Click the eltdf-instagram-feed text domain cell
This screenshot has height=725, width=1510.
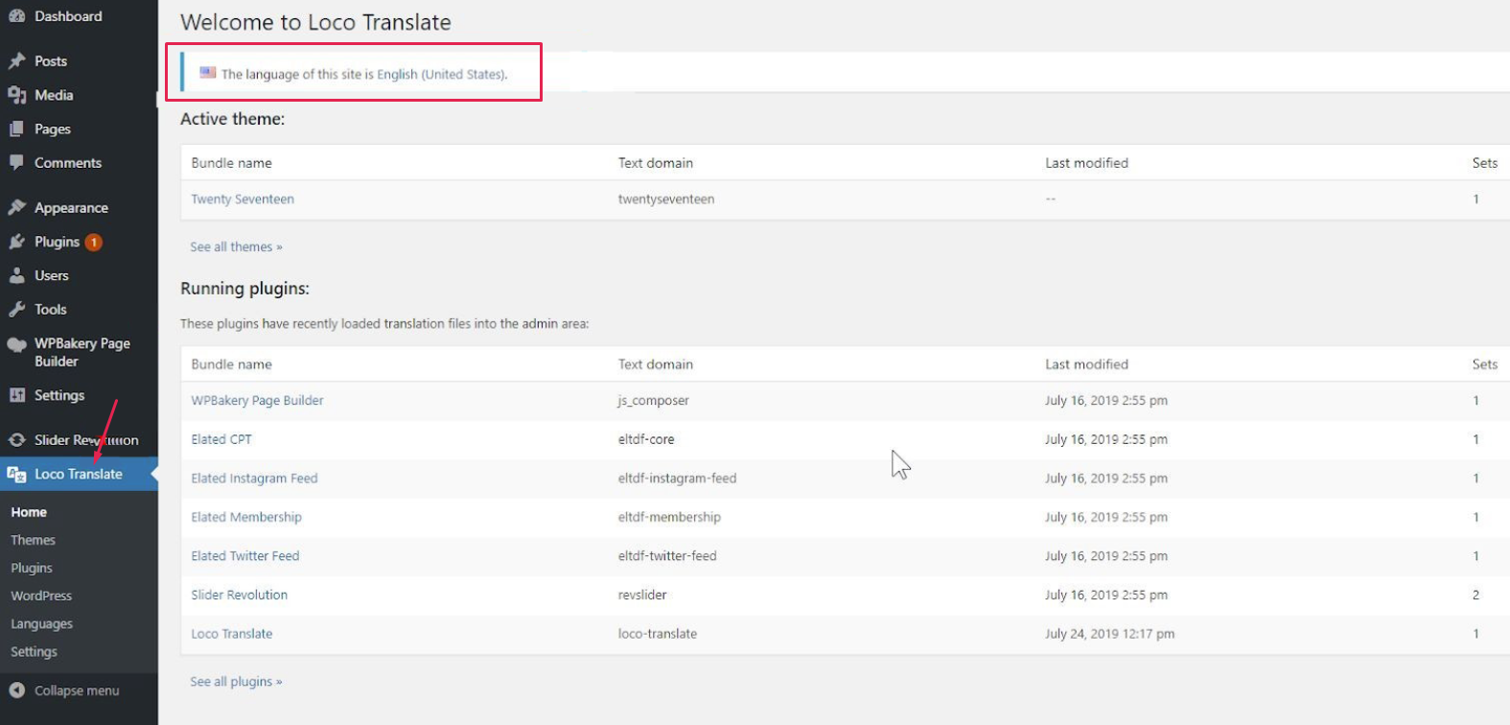click(x=678, y=479)
